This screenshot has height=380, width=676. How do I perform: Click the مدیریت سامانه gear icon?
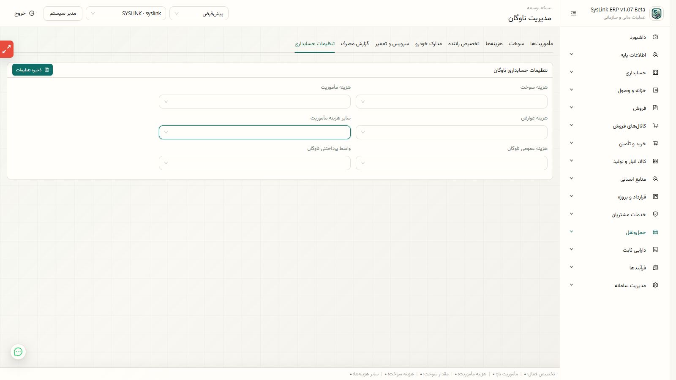point(655,285)
